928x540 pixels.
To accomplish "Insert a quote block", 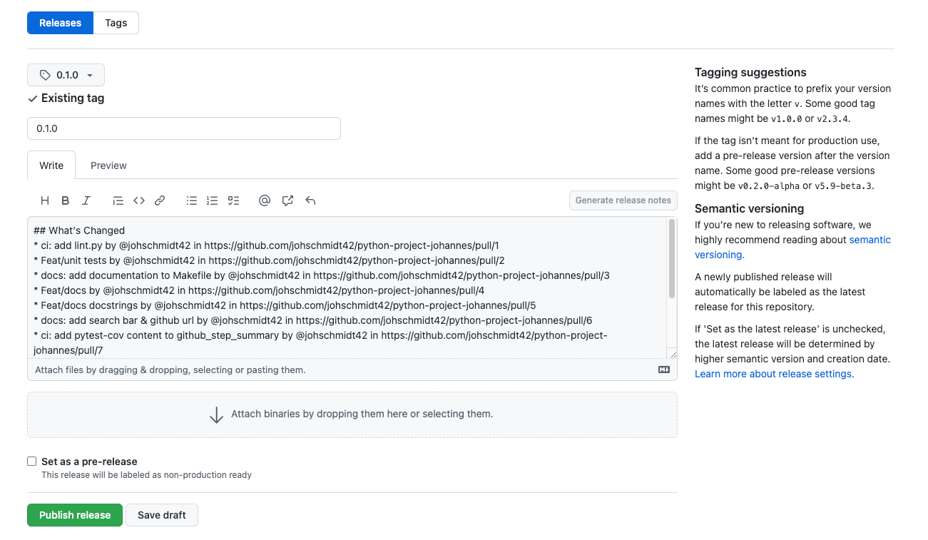I will coord(118,201).
